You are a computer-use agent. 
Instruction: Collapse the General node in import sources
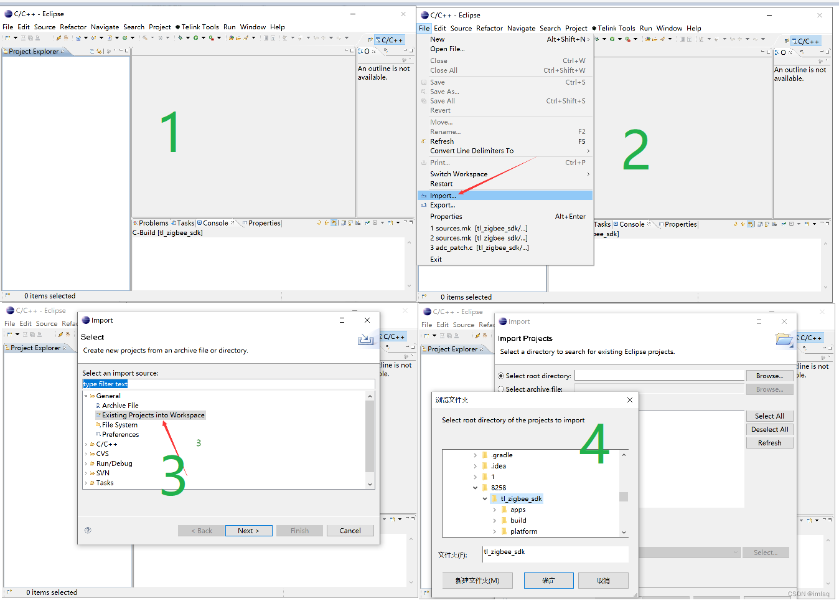(x=86, y=396)
